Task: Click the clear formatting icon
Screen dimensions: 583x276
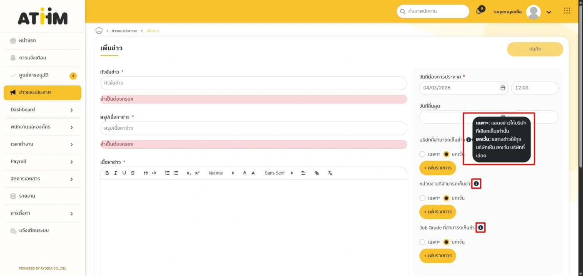Action: tap(330, 173)
